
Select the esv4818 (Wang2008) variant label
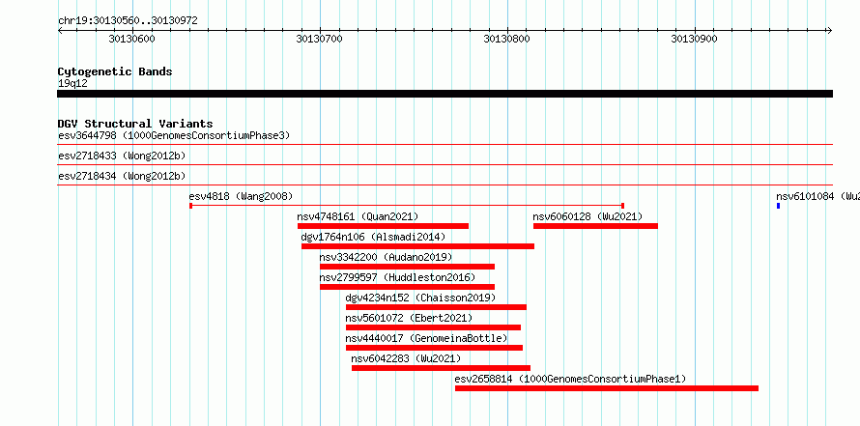[241, 196]
